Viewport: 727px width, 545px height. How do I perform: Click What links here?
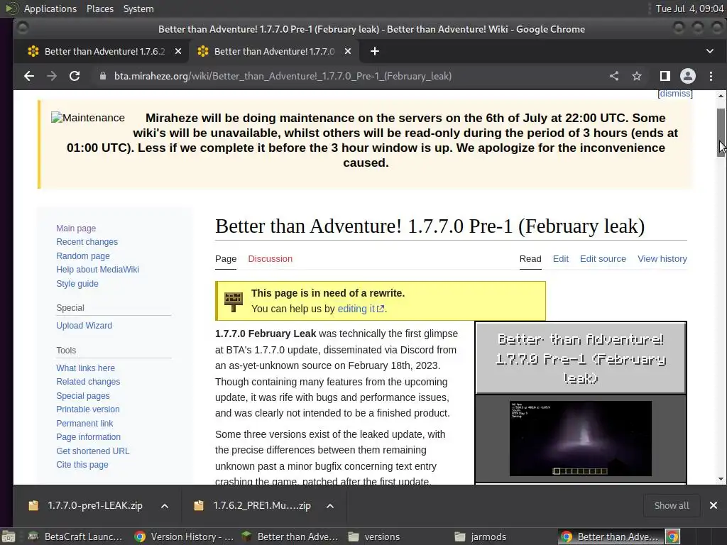pyautogui.click(x=85, y=368)
